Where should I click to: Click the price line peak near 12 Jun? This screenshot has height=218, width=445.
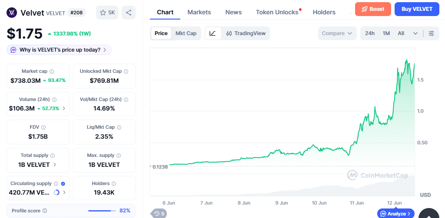point(407,60)
